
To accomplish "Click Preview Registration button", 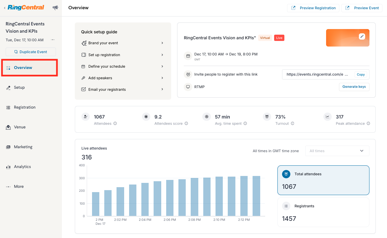I will pyautogui.click(x=313, y=8).
